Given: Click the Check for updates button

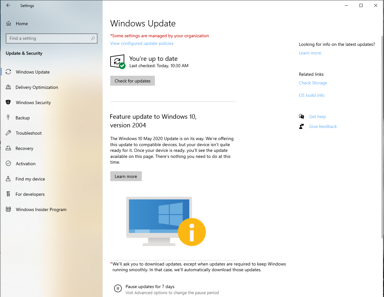Looking at the screenshot, I should coord(133,81).
